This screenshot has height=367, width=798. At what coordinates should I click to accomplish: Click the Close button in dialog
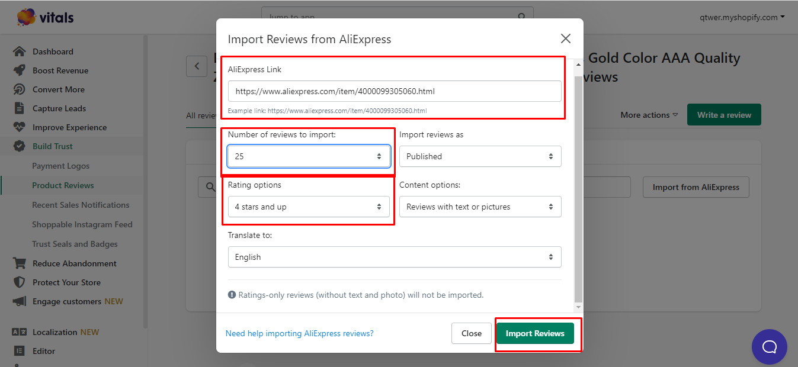click(x=471, y=333)
